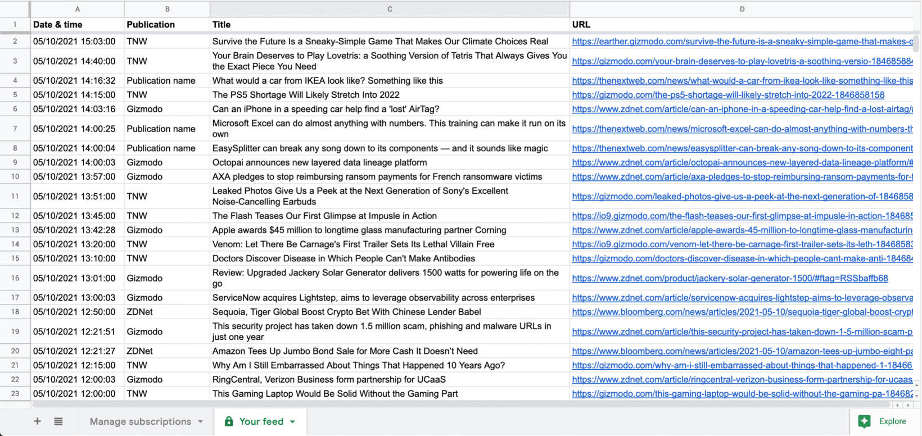922x436 pixels.
Task: Select the 'Title' header cell
Action: pos(390,25)
